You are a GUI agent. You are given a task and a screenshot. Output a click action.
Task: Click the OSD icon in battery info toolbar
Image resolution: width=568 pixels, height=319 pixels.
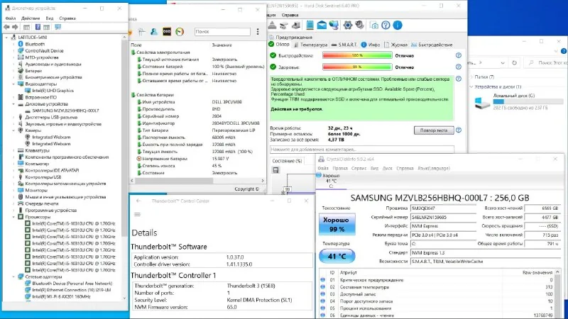(167, 32)
